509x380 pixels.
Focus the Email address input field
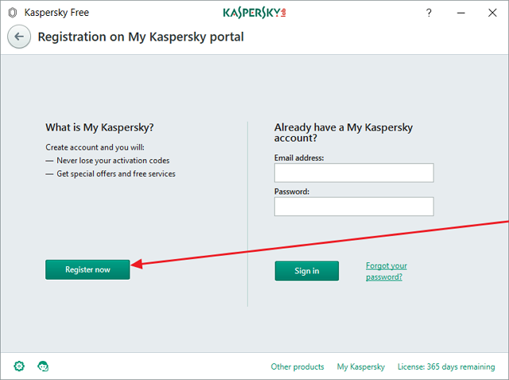pyautogui.click(x=354, y=173)
